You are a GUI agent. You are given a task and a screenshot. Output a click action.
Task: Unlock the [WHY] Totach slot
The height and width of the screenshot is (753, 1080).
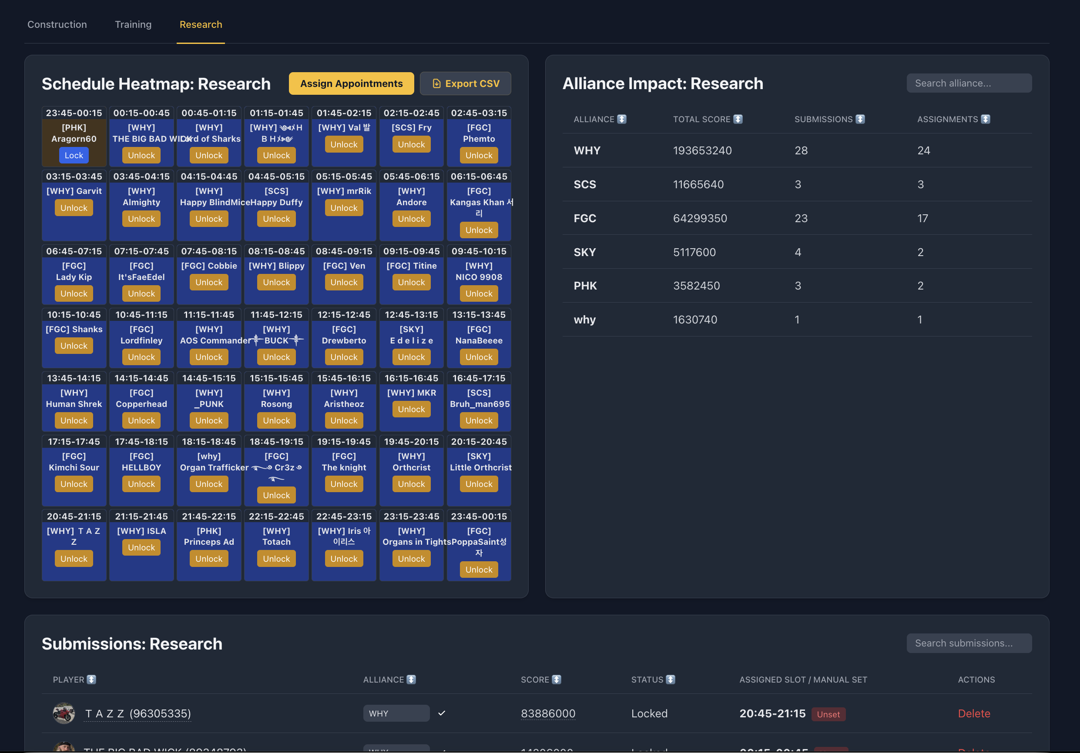tap(276, 559)
